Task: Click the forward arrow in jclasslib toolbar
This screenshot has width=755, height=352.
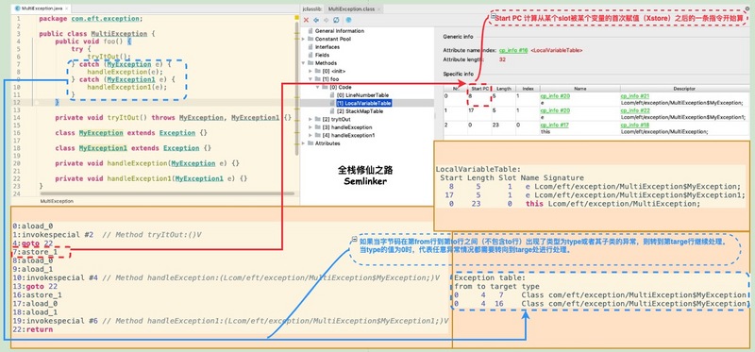Action: point(326,20)
